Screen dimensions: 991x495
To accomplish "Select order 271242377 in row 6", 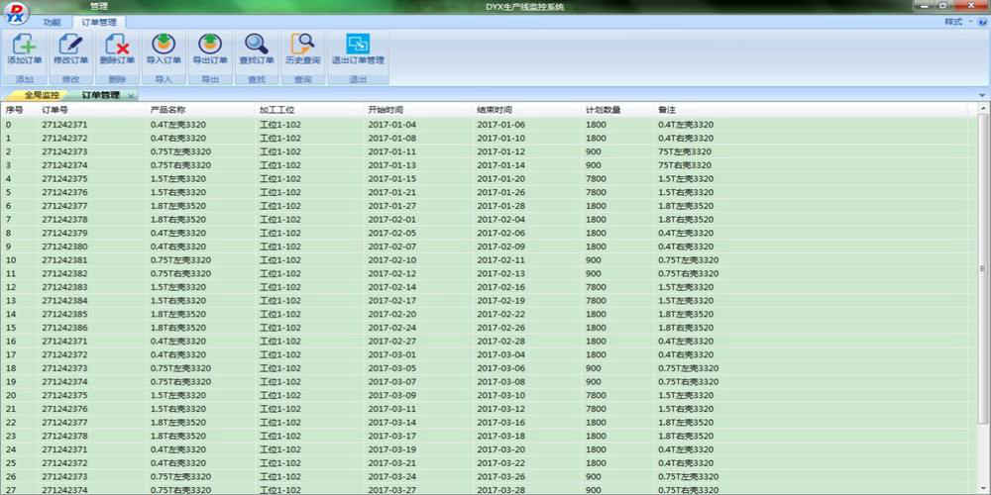I will tap(64, 206).
